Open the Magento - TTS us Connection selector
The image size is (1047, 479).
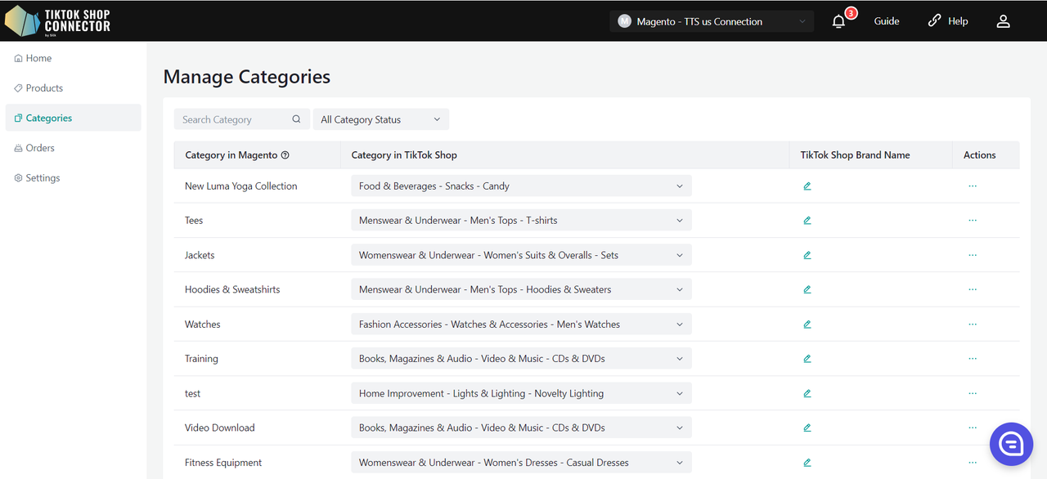pos(711,22)
